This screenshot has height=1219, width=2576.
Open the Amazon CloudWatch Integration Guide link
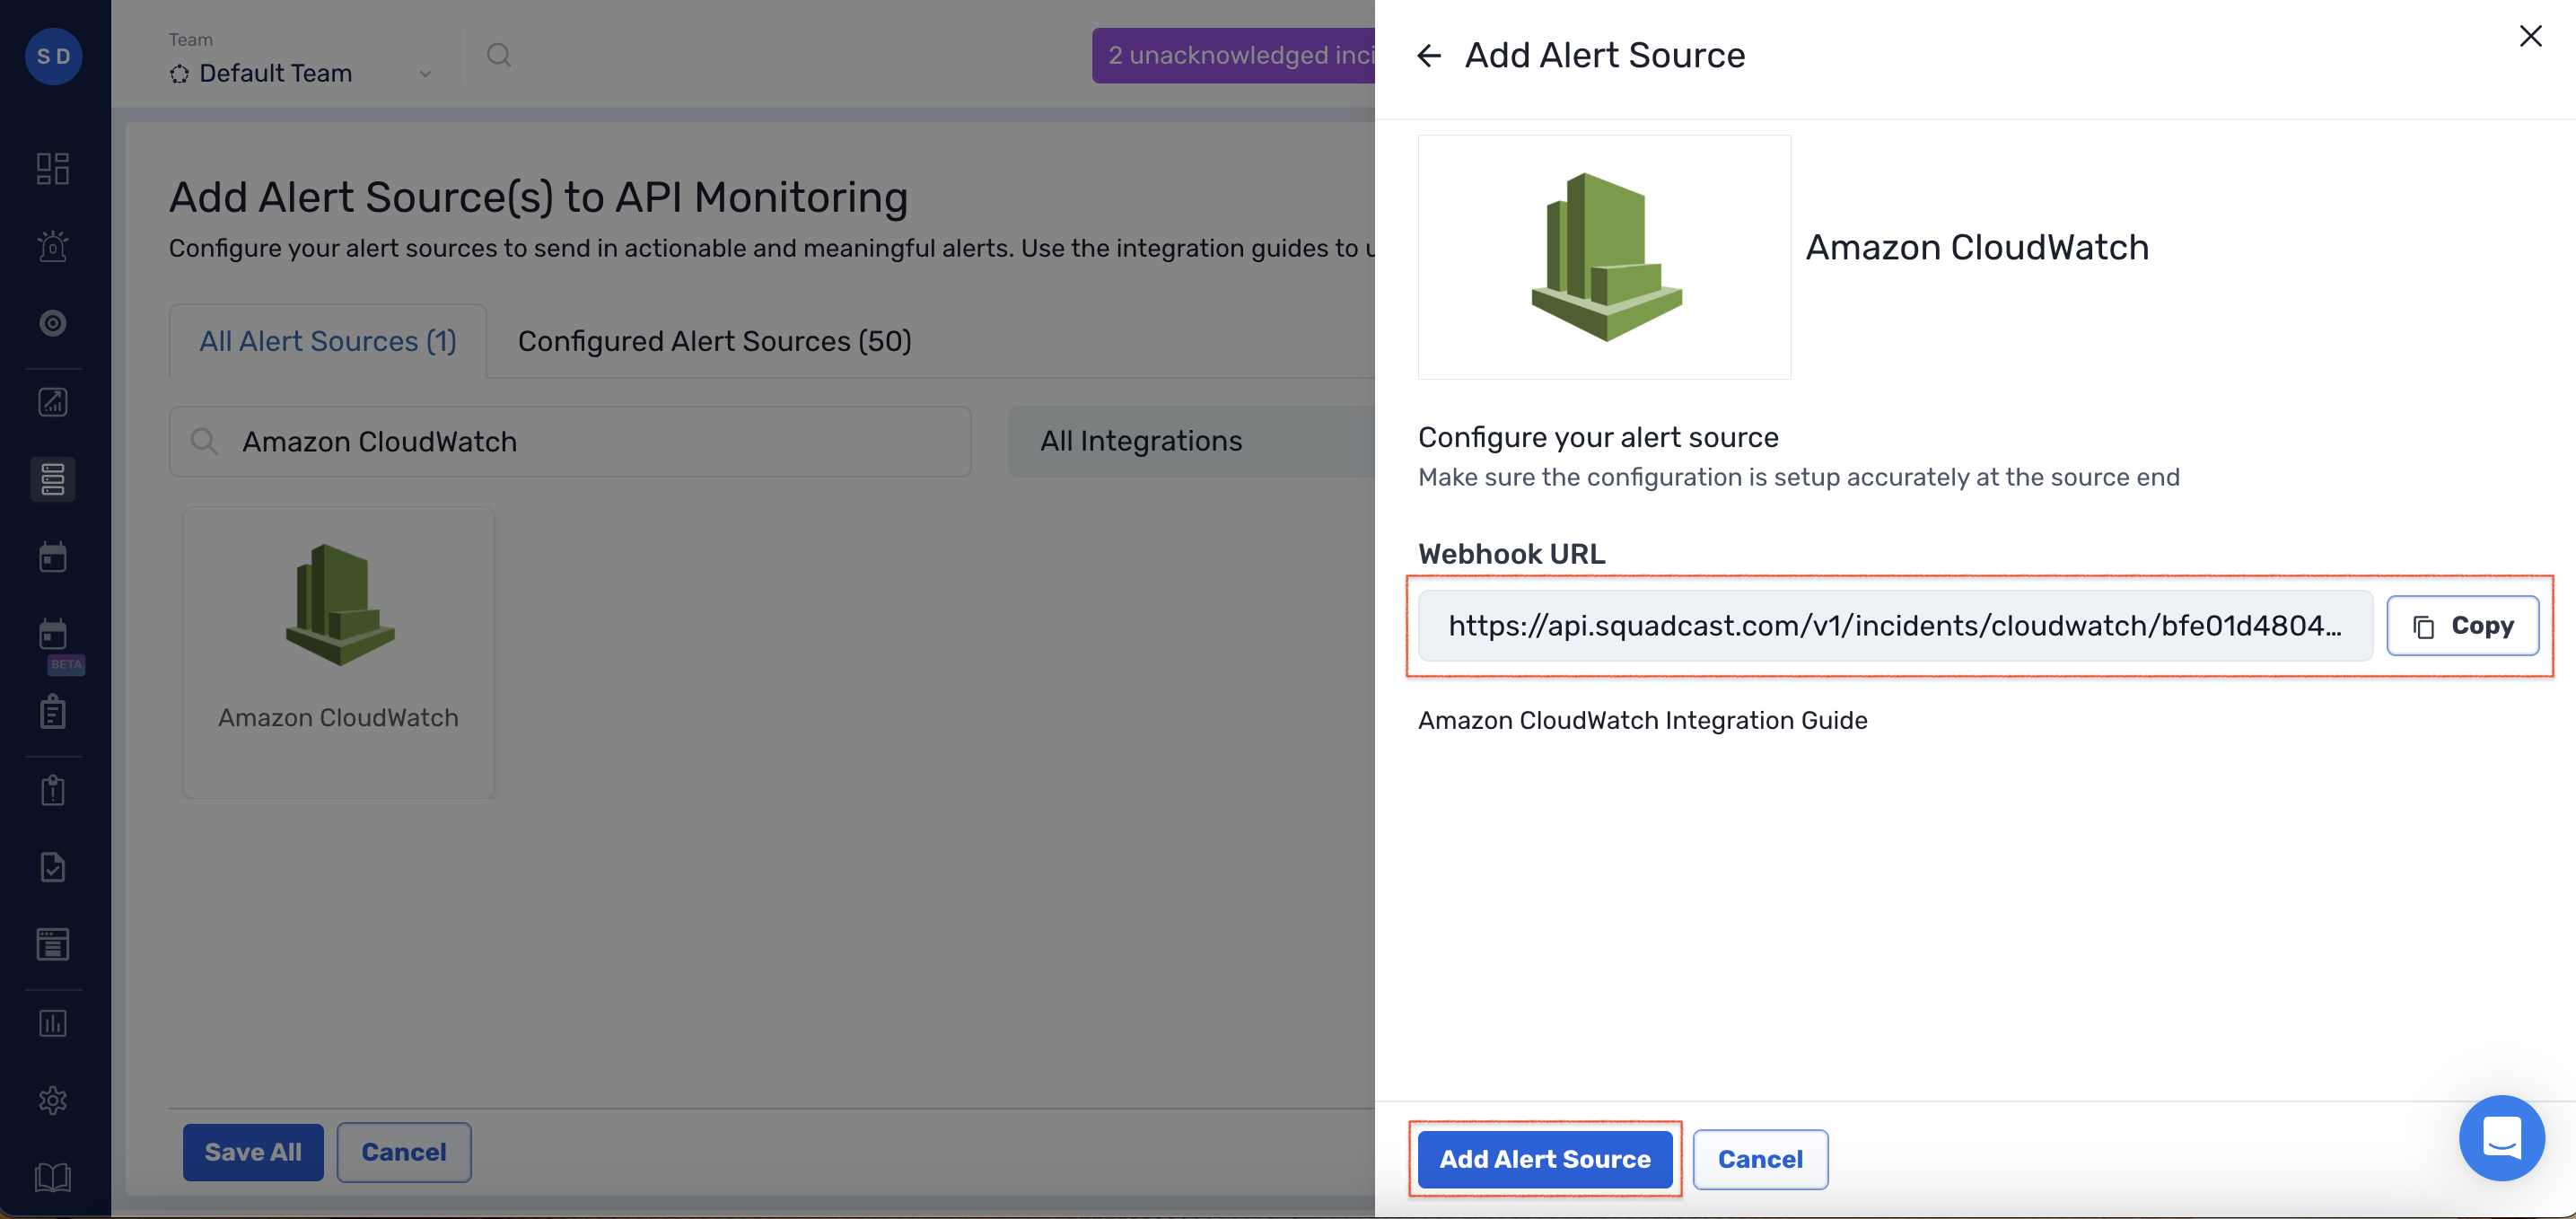tap(1641, 720)
